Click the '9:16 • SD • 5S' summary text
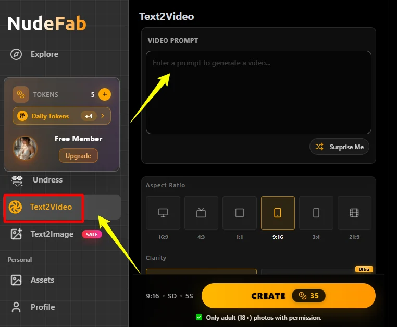Image resolution: width=397 pixels, height=327 pixels. pyautogui.click(x=169, y=296)
